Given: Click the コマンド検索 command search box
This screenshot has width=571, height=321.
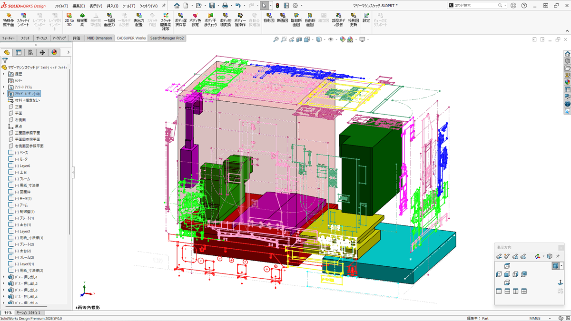Looking at the screenshot, I should (x=476, y=6).
